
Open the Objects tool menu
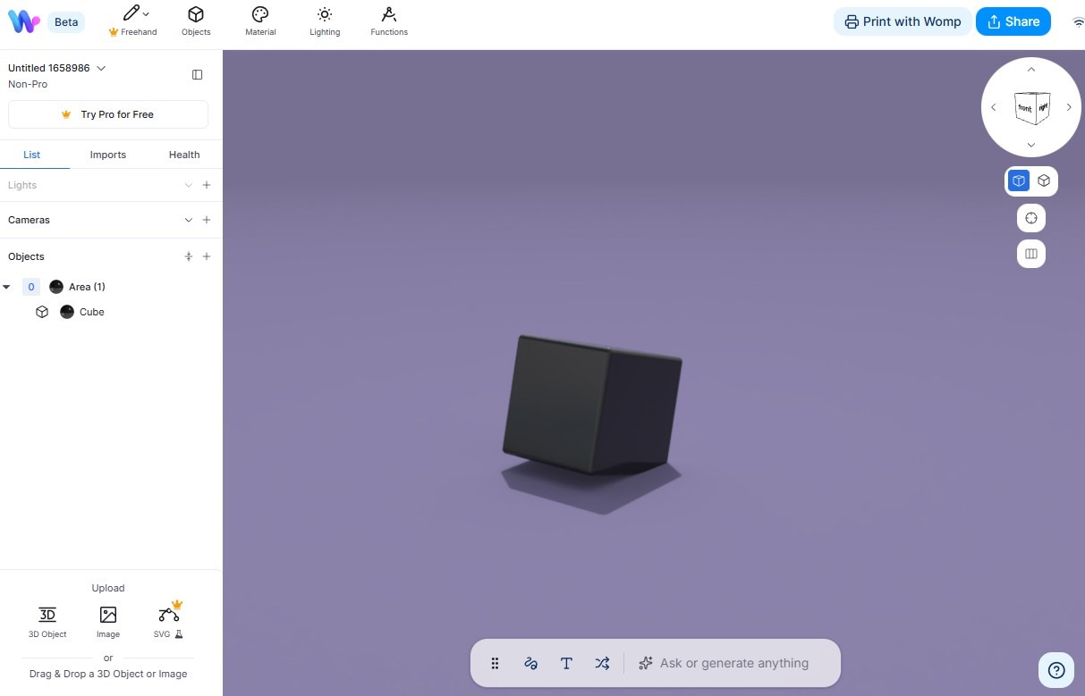tap(196, 20)
